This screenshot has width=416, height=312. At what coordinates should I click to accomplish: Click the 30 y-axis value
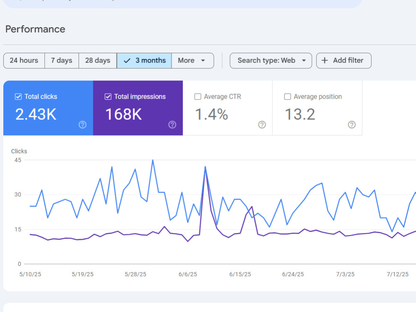(18, 194)
